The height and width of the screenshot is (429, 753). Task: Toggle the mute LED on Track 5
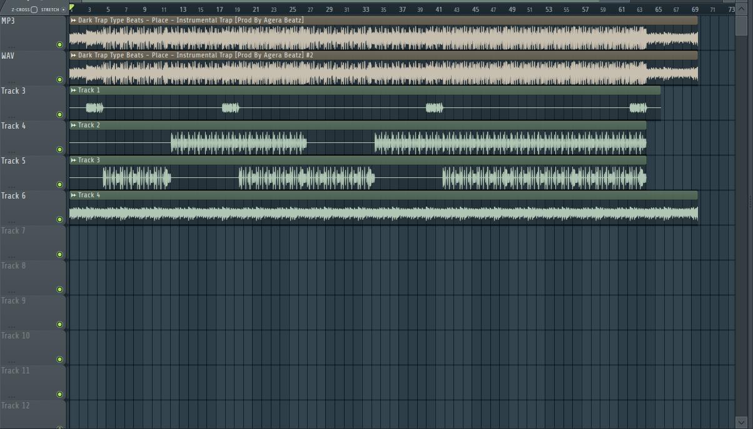click(x=59, y=184)
